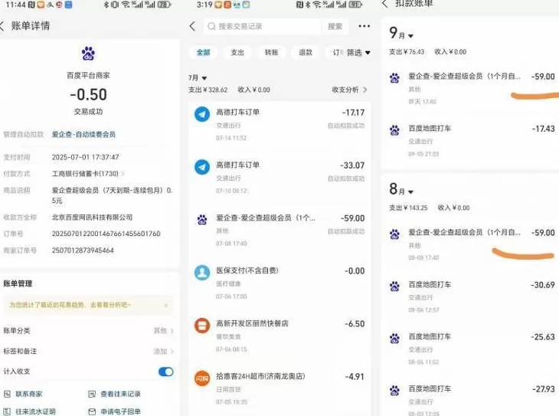Image resolution: width=559 pixels, height=416 pixels.
Task: Tap Baidu icon of 百度地图打车 -27.93
Action: (x=394, y=390)
